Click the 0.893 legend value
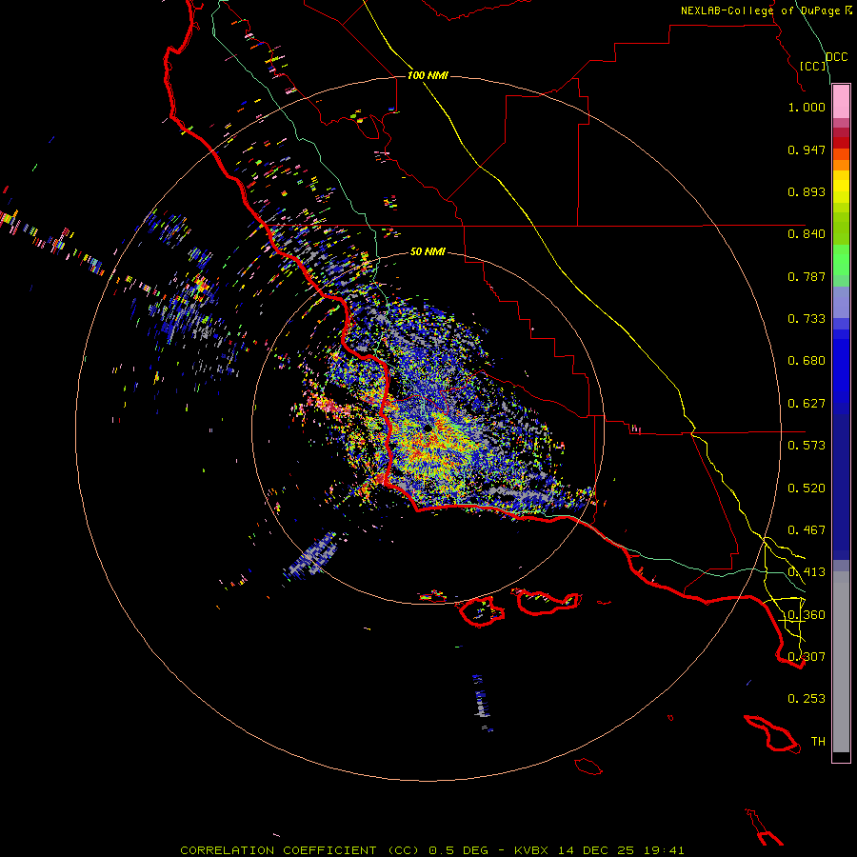The width and height of the screenshot is (857, 857). pyautogui.click(x=807, y=191)
